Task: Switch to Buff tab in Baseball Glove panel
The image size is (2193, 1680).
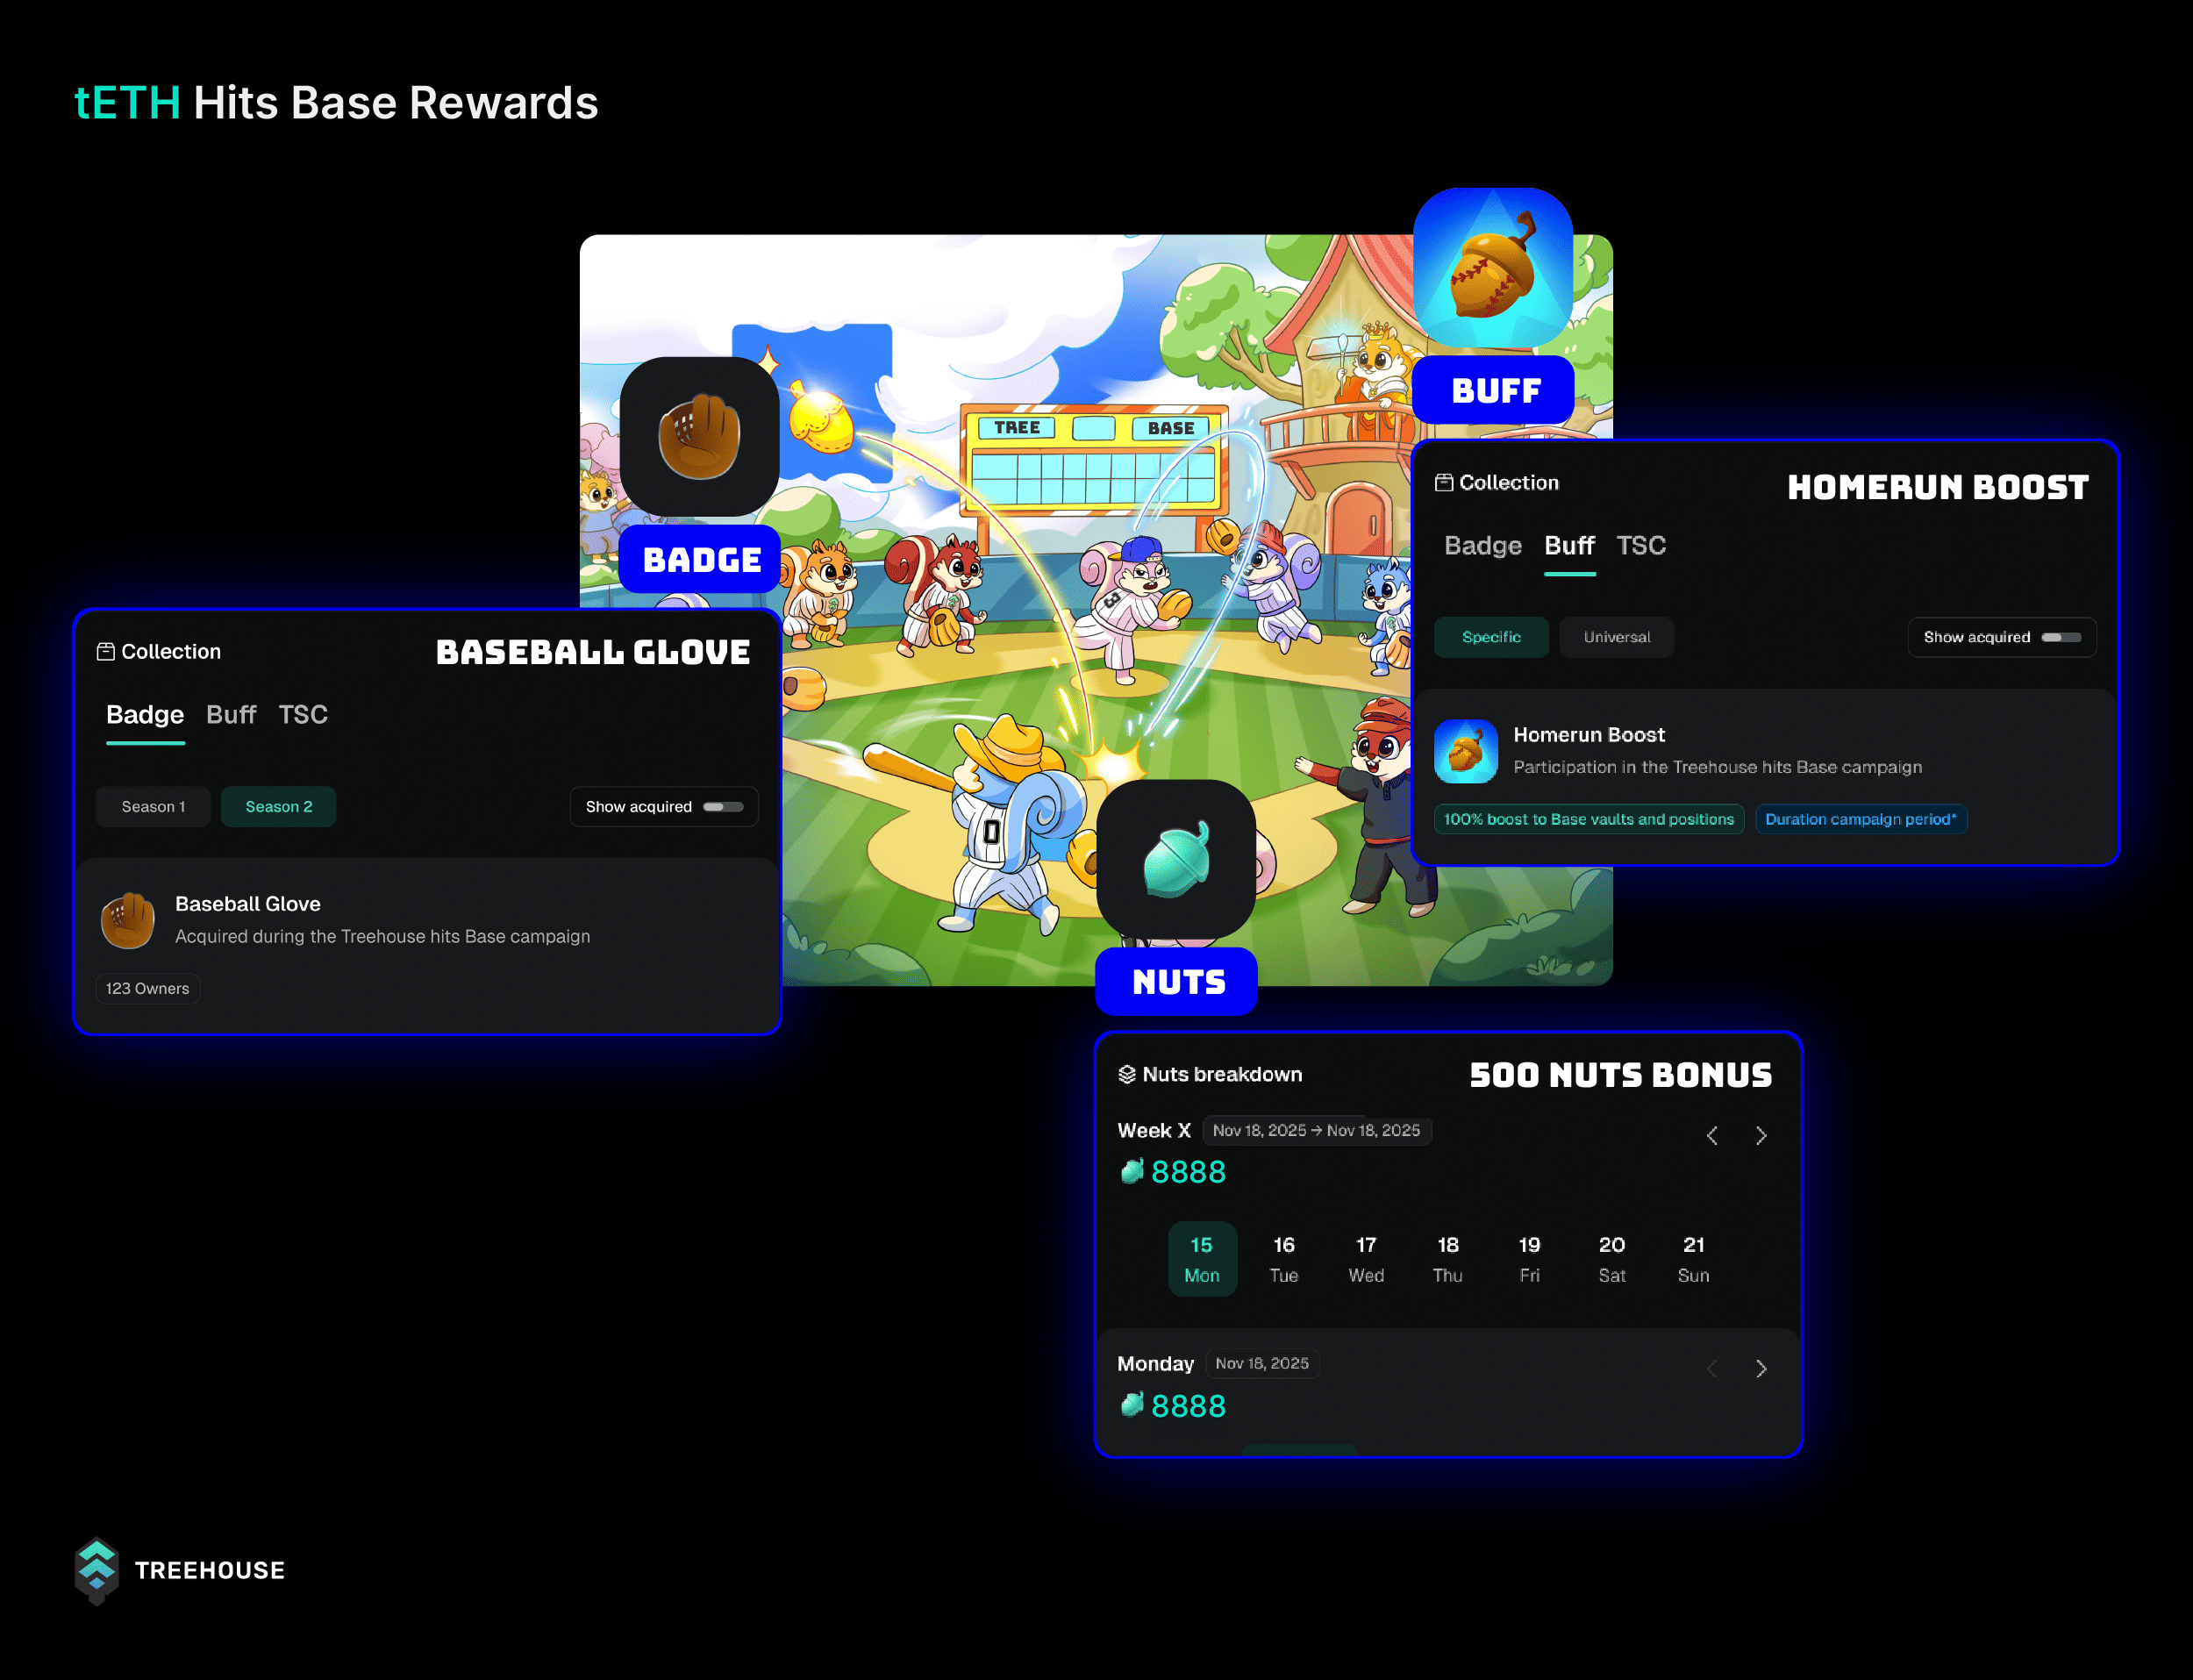Action: point(231,715)
